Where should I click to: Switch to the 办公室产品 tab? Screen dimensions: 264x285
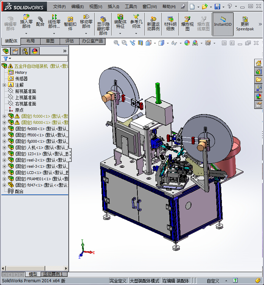tap(92, 41)
